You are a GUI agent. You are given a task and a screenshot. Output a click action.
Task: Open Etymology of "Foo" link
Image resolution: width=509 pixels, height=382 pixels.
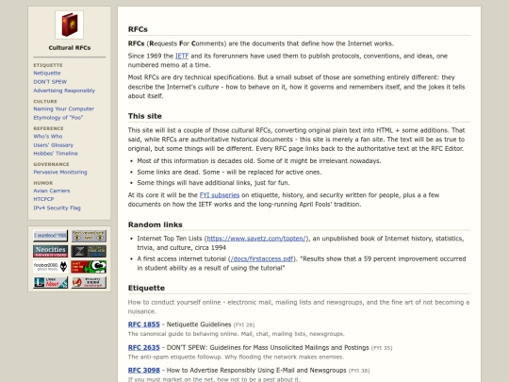58,118
